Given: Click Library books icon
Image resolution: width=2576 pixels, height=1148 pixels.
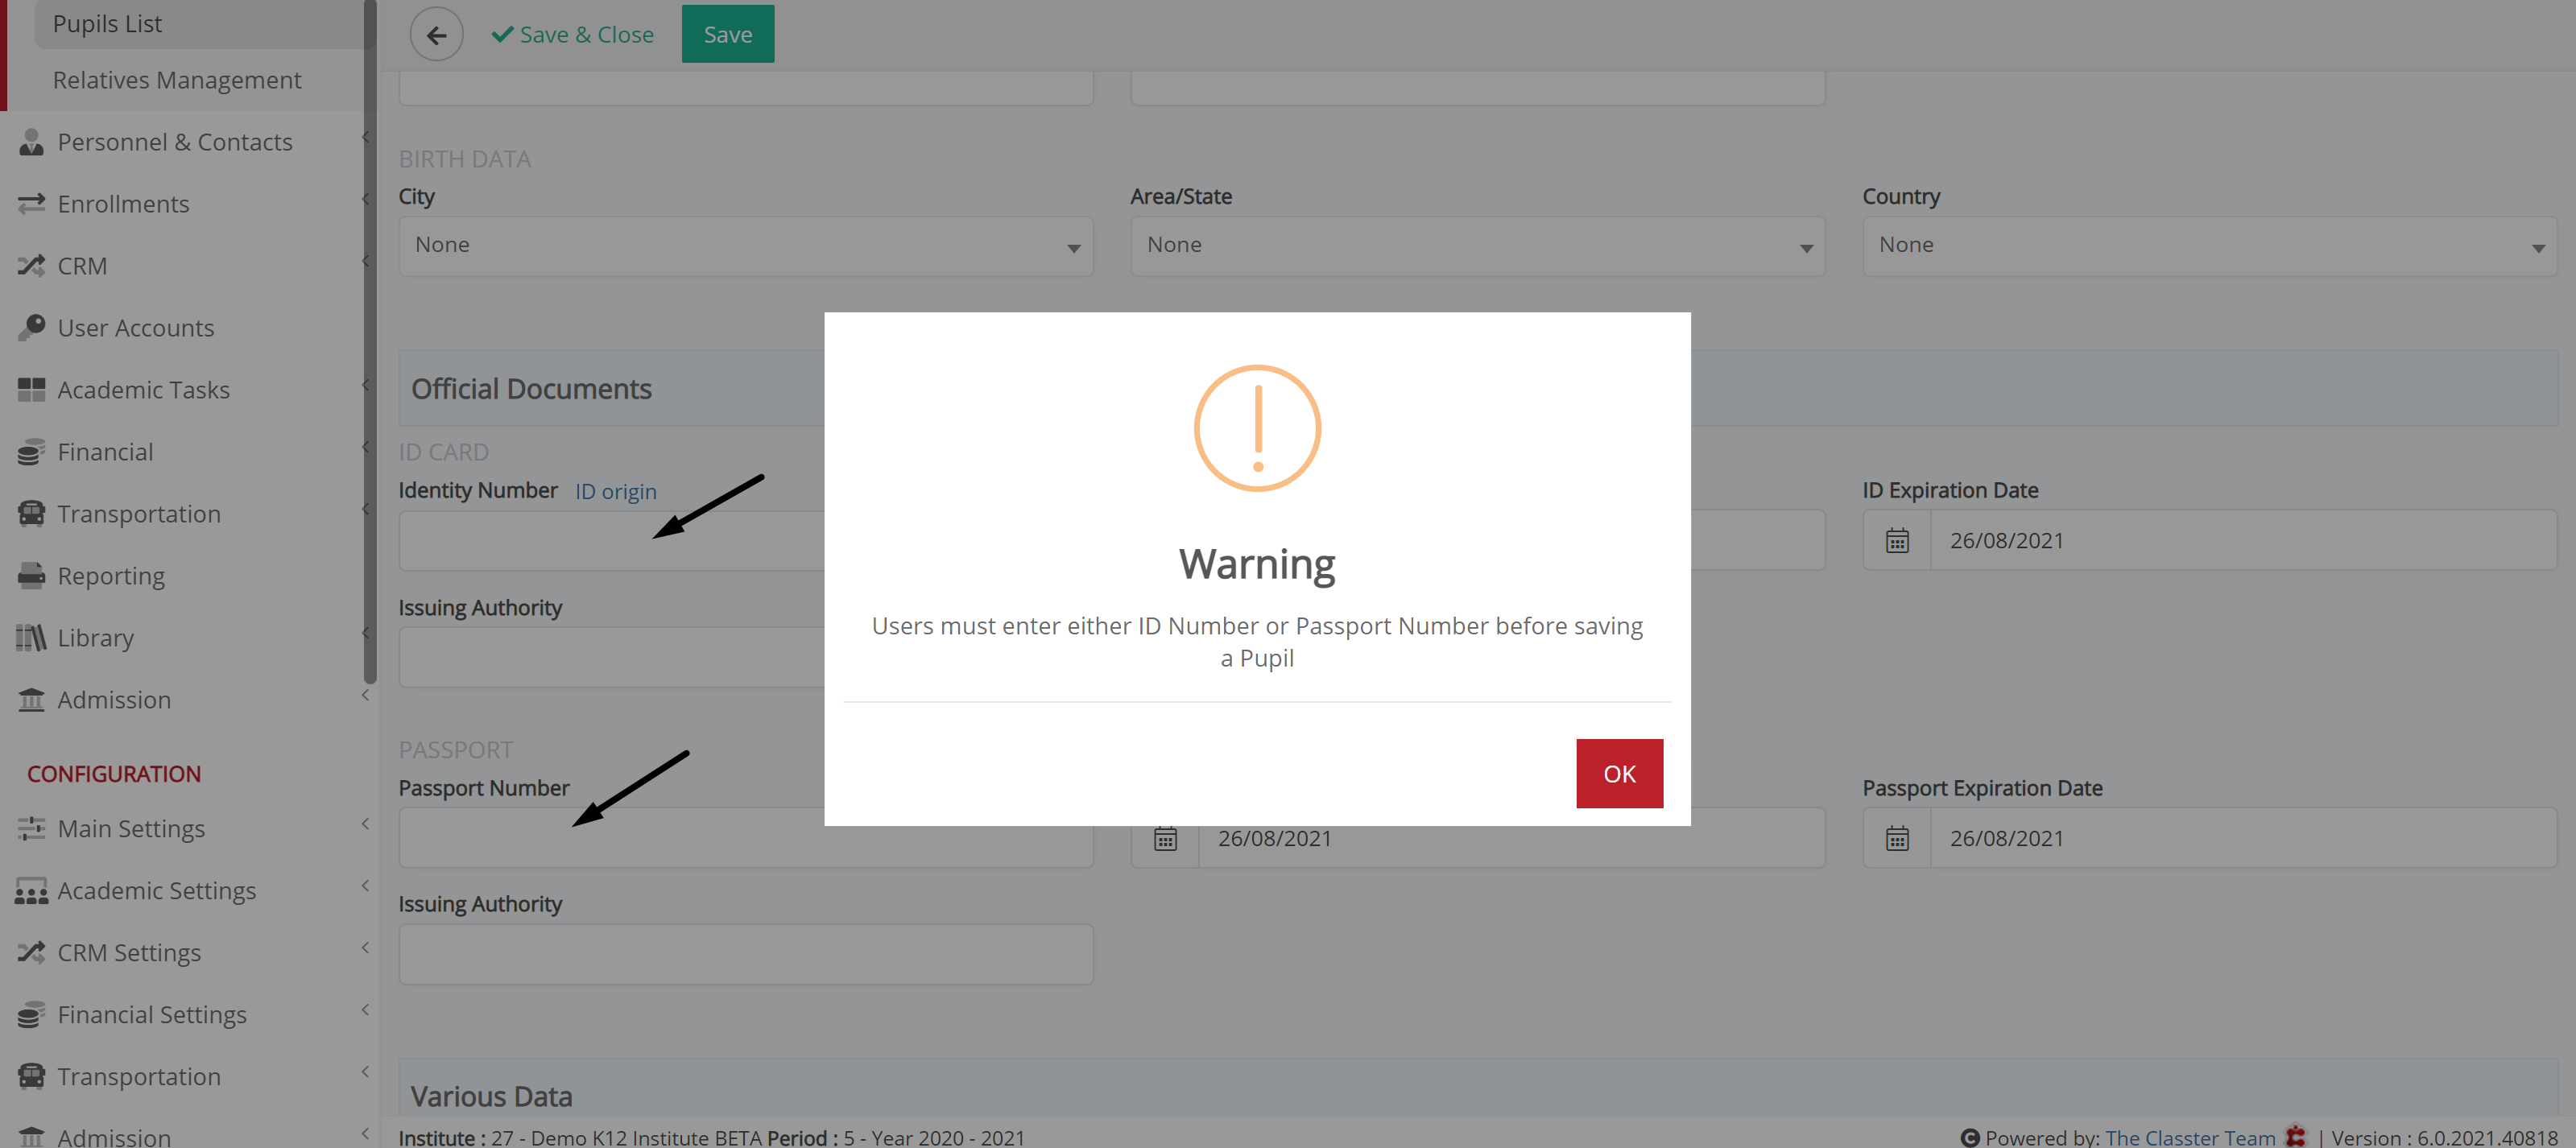Looking at the screenshot, I should [31, 638].
